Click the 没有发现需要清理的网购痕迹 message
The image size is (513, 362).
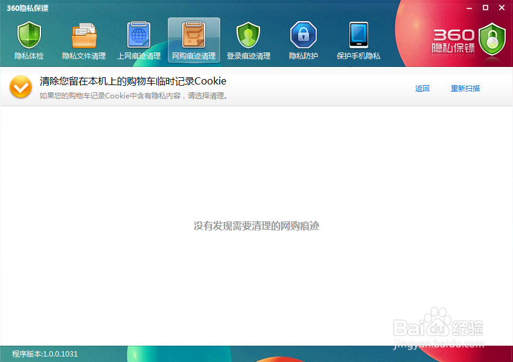coord(256,226)
